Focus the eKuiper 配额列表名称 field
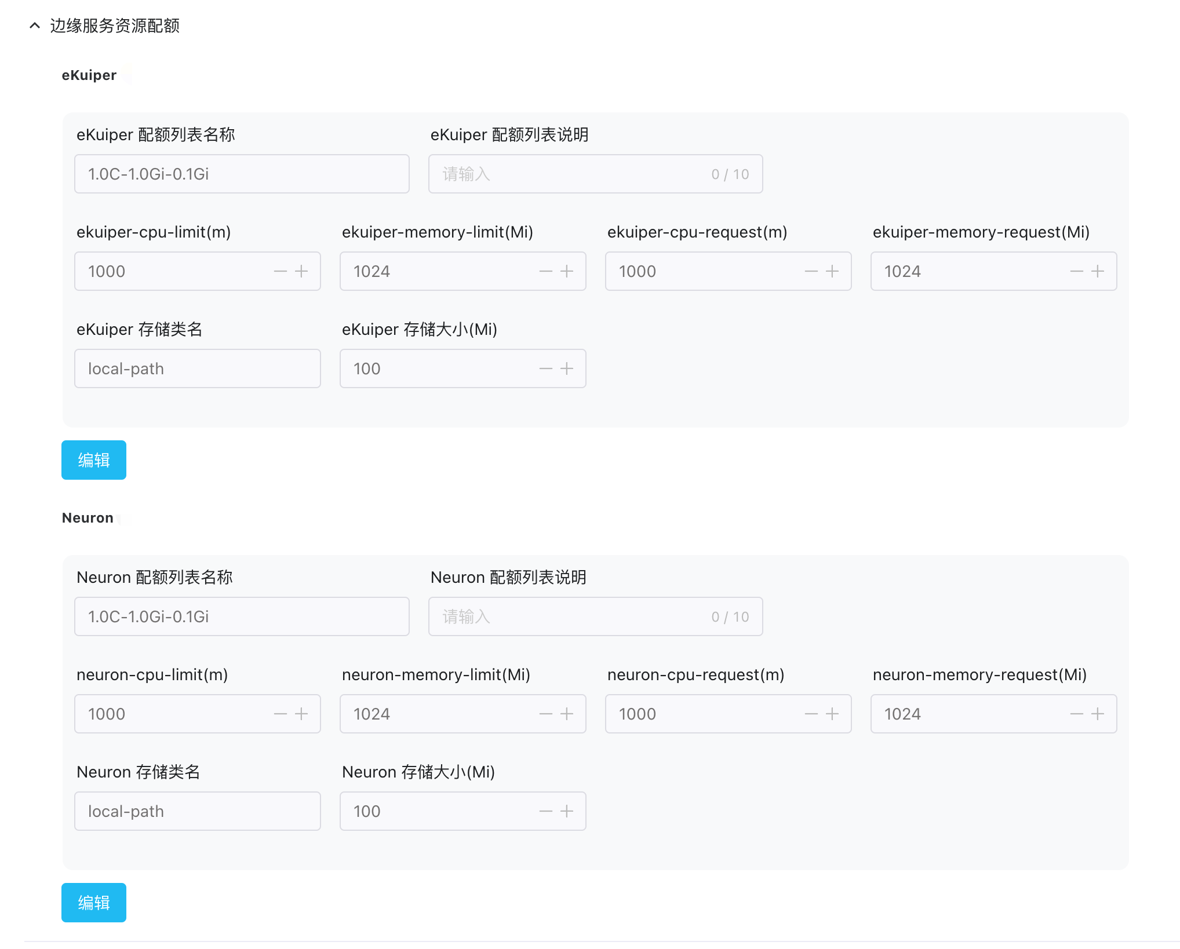The width and height of the screenshot is (1180, 949). coord(242,174)
